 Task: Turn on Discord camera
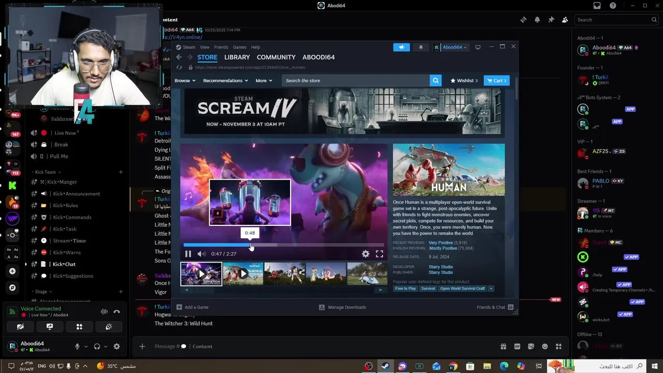20,327
